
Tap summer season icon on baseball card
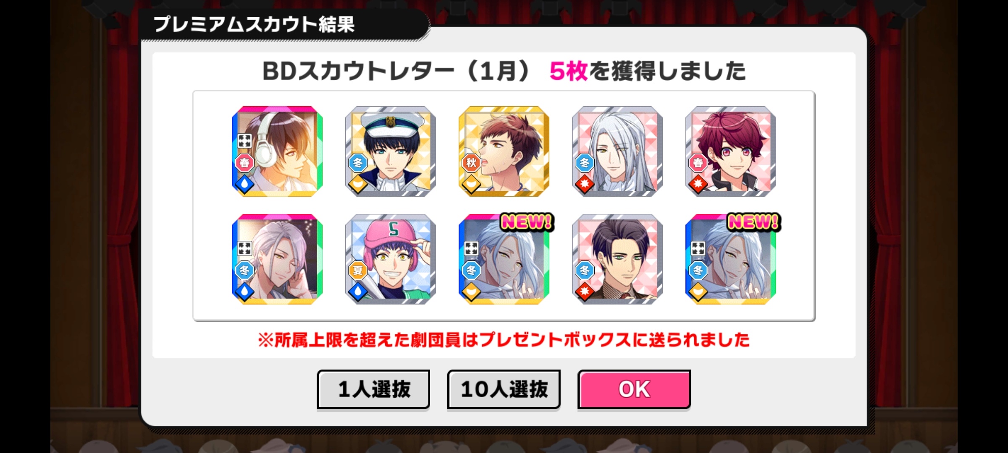click(358, 270)
